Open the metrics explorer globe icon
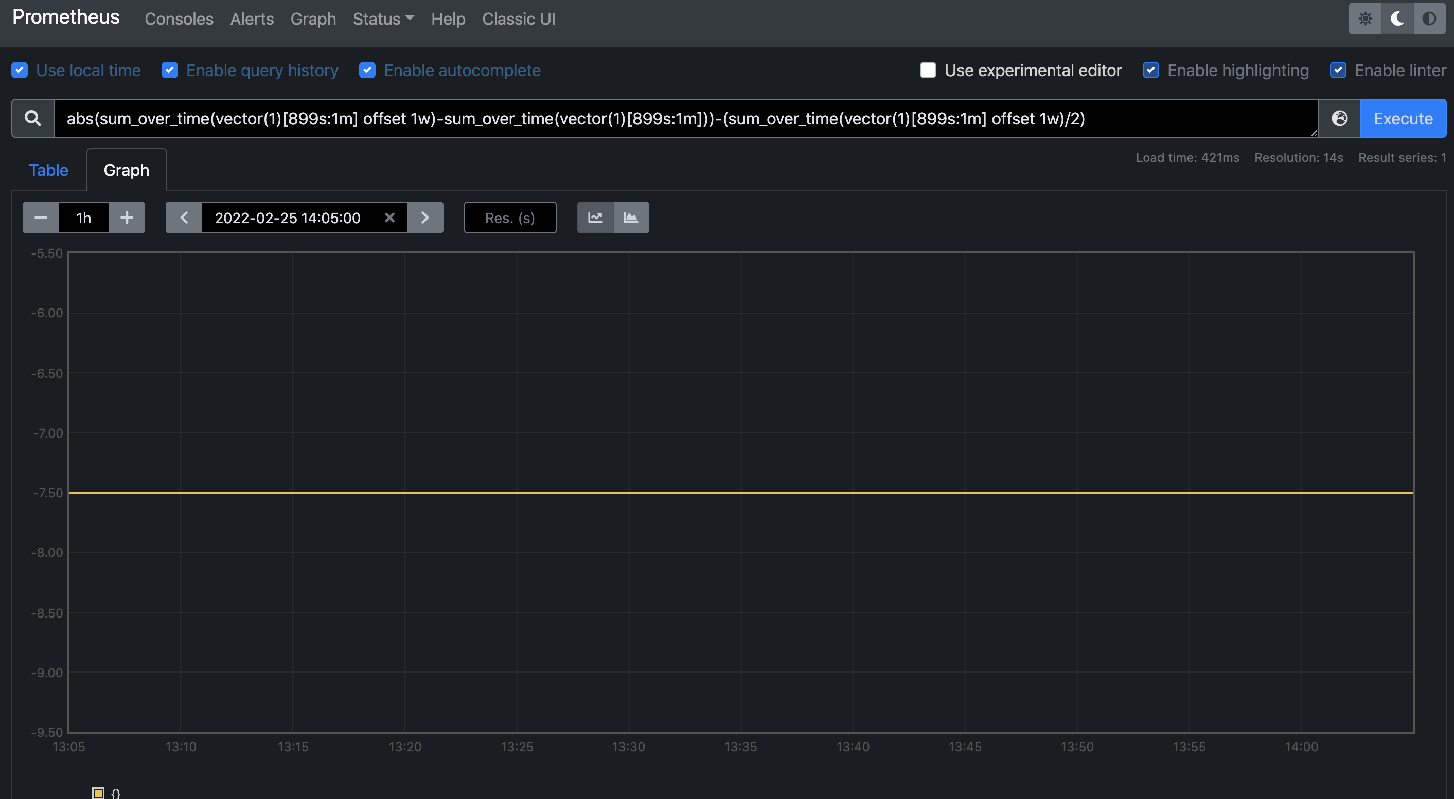Viewport: 1454px width, 799px height. click(x=1339, y=118)
